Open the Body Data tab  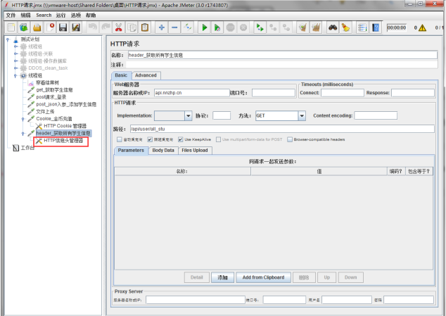point(163,150)
